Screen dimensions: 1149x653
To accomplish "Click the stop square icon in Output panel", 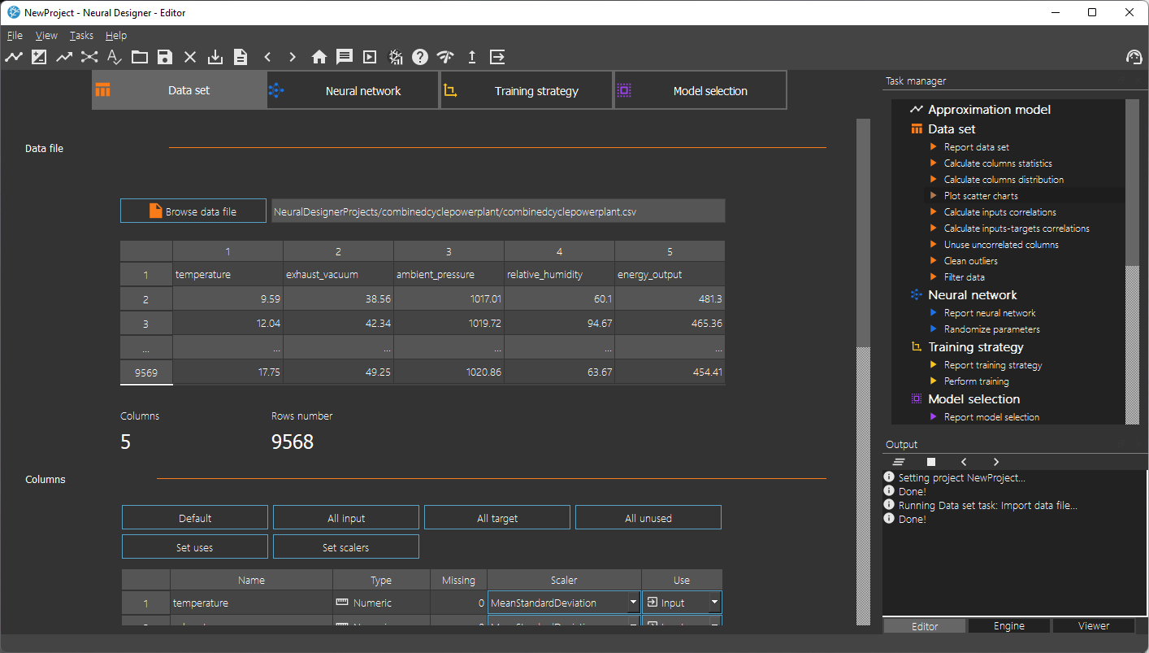I will pos(931,462).
